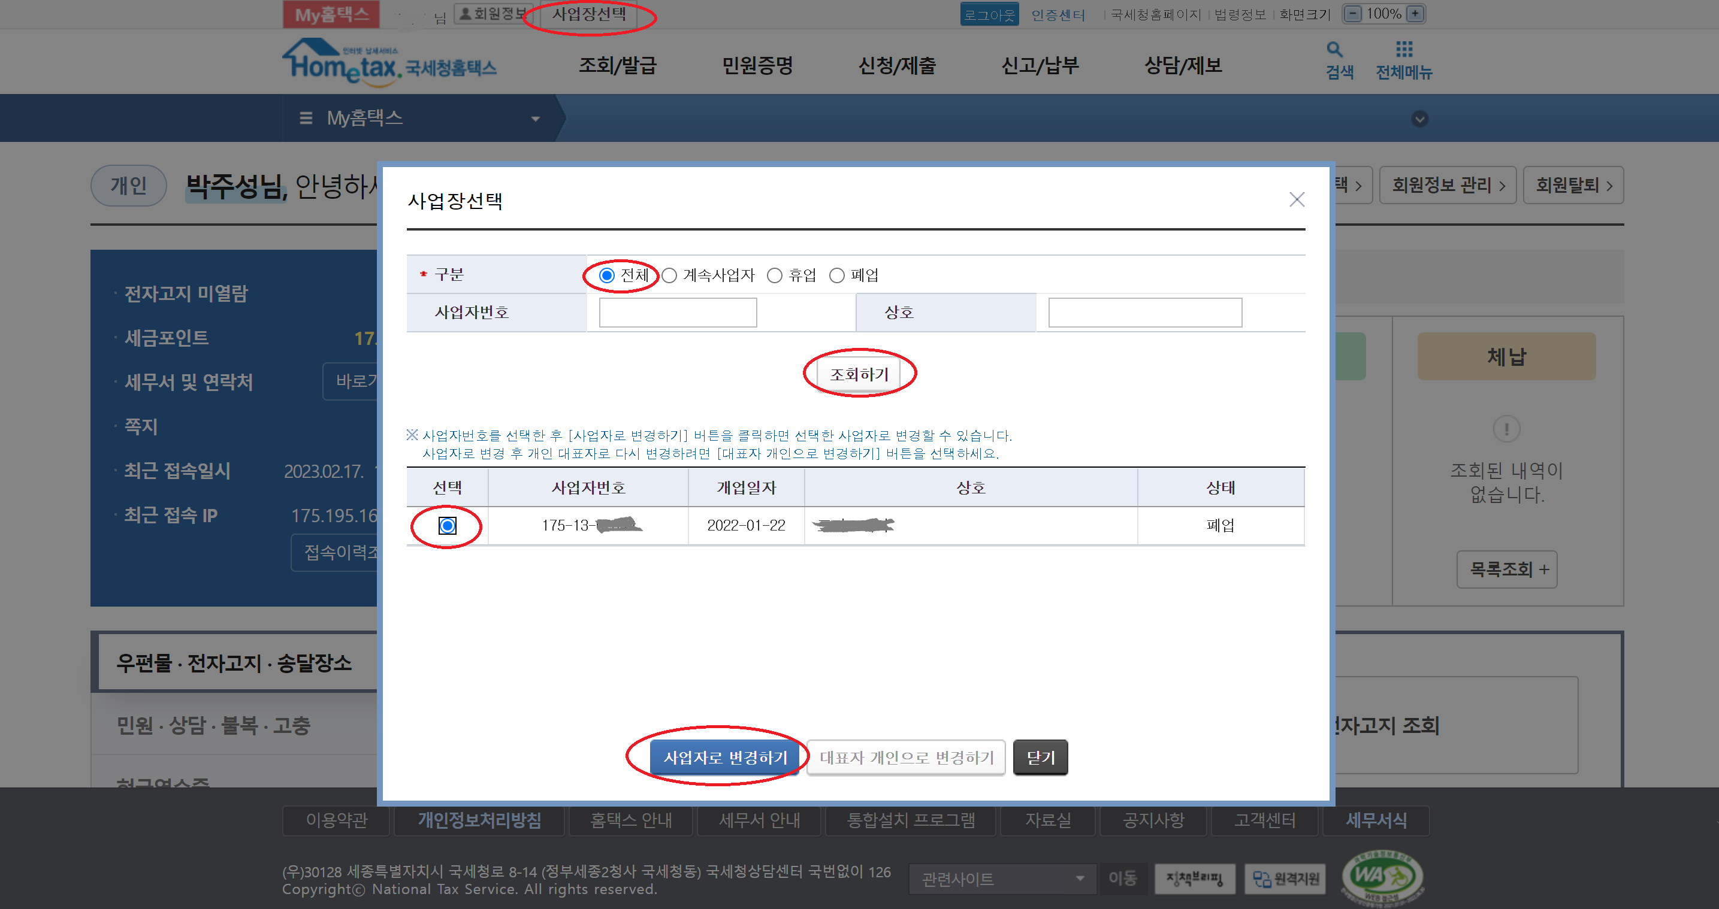The image size is (1719, 909).
Task: Expand 목록조회 + under 체납
Action: point(1507,569)
